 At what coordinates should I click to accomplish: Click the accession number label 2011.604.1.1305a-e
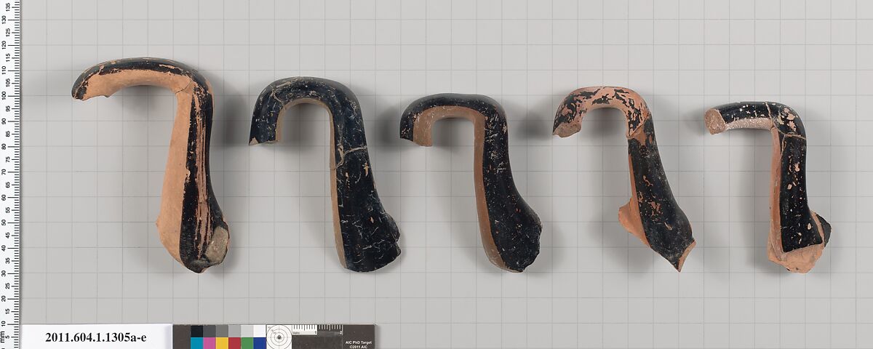coord(96,337)
